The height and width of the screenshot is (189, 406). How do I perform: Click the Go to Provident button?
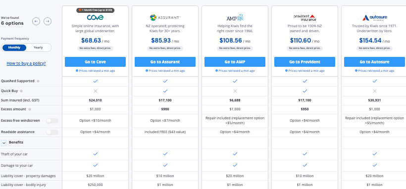point(305,62)
